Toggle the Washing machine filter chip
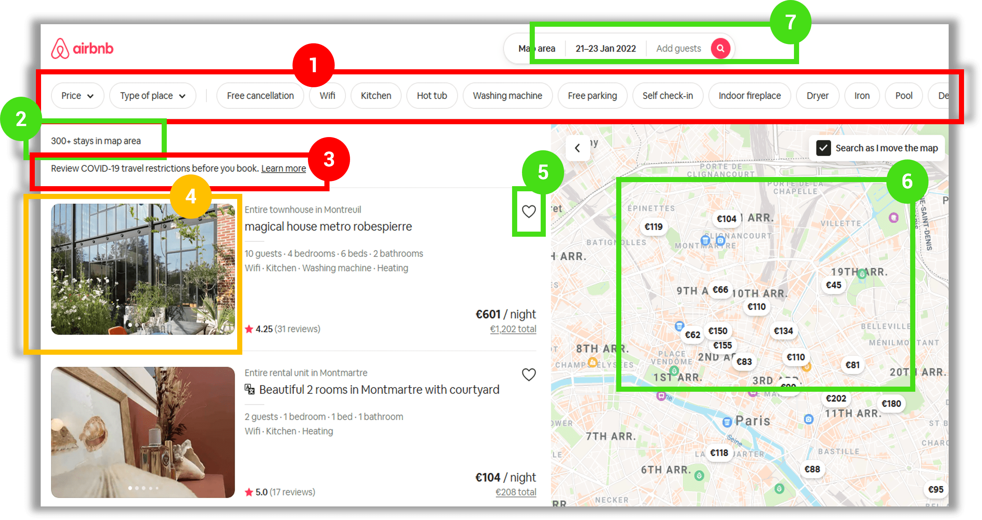Screen dimensions: 982x520 (x=507, y=96)
